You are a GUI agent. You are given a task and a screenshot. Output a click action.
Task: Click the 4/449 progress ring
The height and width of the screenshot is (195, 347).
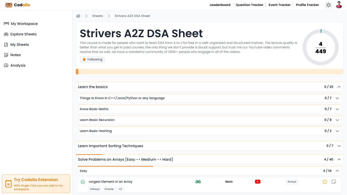(x=320, y=47)
